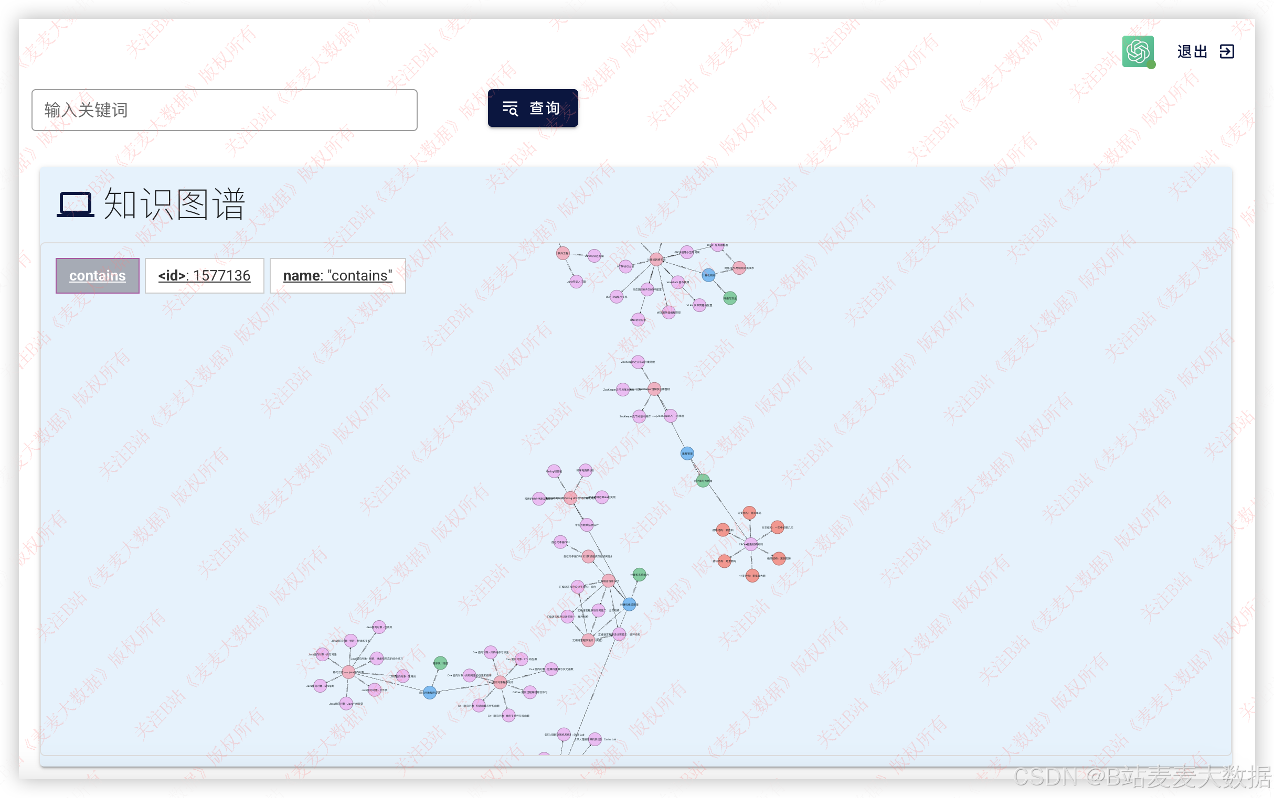Click the logout arrow icon
The image size is (1274, 798).
(1226, 51)
